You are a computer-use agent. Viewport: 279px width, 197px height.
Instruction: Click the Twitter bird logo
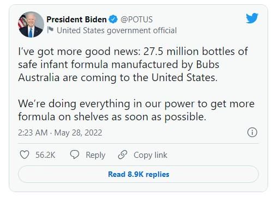(x=252, y=18)
